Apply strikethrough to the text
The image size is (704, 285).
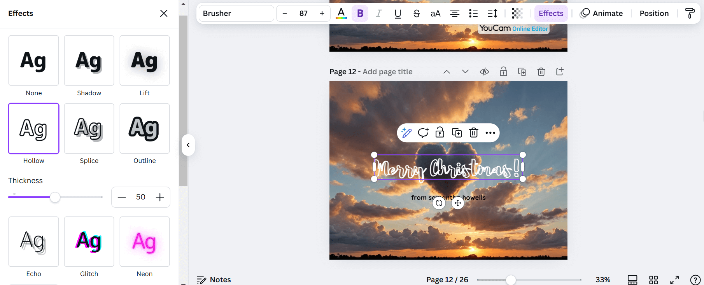(x=417, y=13)
